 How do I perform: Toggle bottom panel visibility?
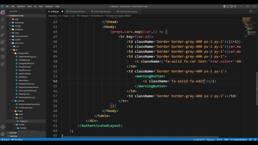click(x=228, y=6)
